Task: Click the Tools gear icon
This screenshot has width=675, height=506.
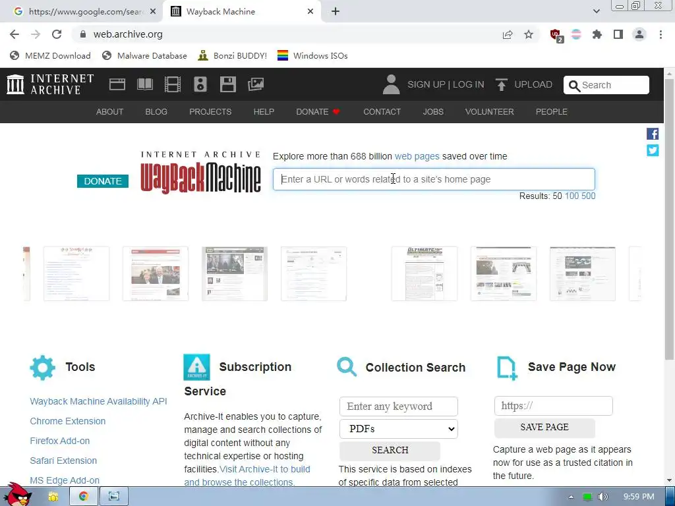Action: click(x=43, y=368)
